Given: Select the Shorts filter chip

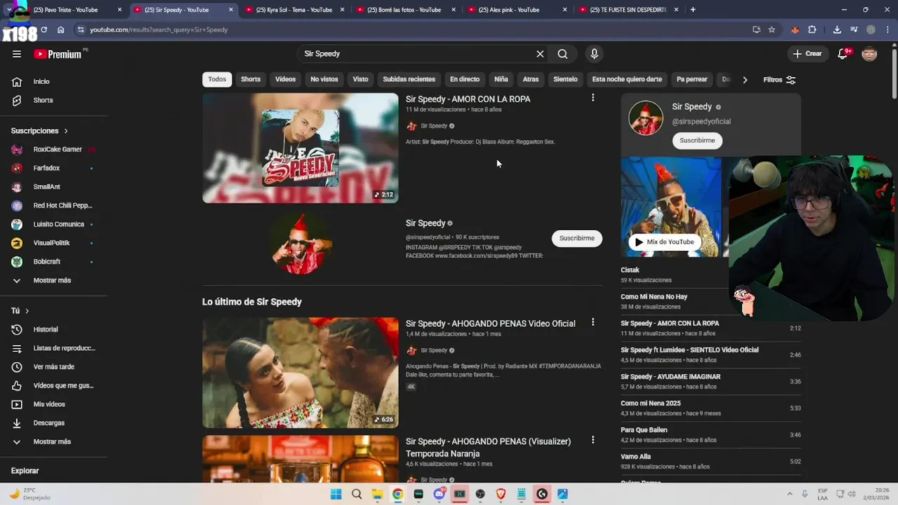Looking at the screenshot, I should tap(250, 79).
